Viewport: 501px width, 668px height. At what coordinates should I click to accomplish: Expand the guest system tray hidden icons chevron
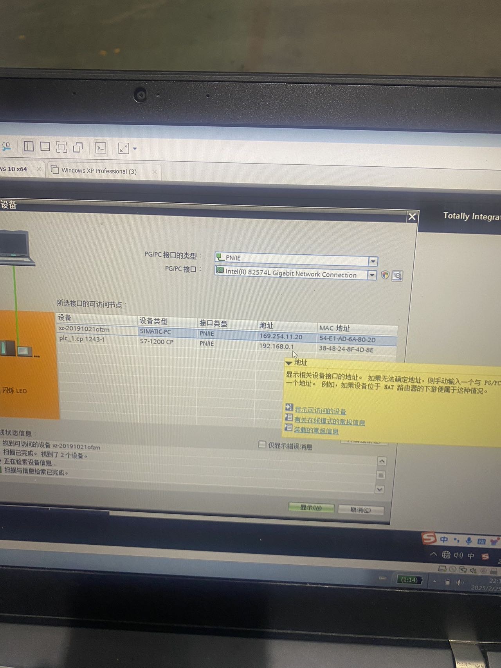[433, 554]
